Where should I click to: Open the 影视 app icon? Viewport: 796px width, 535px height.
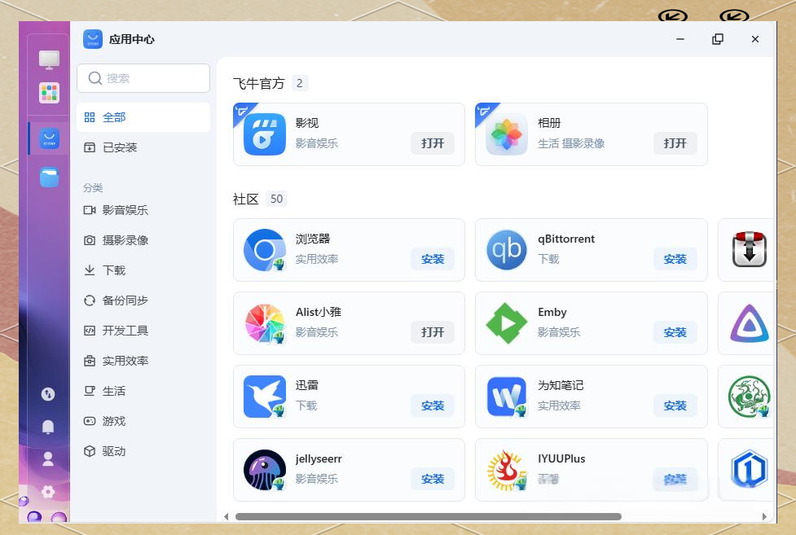(264, 134)
